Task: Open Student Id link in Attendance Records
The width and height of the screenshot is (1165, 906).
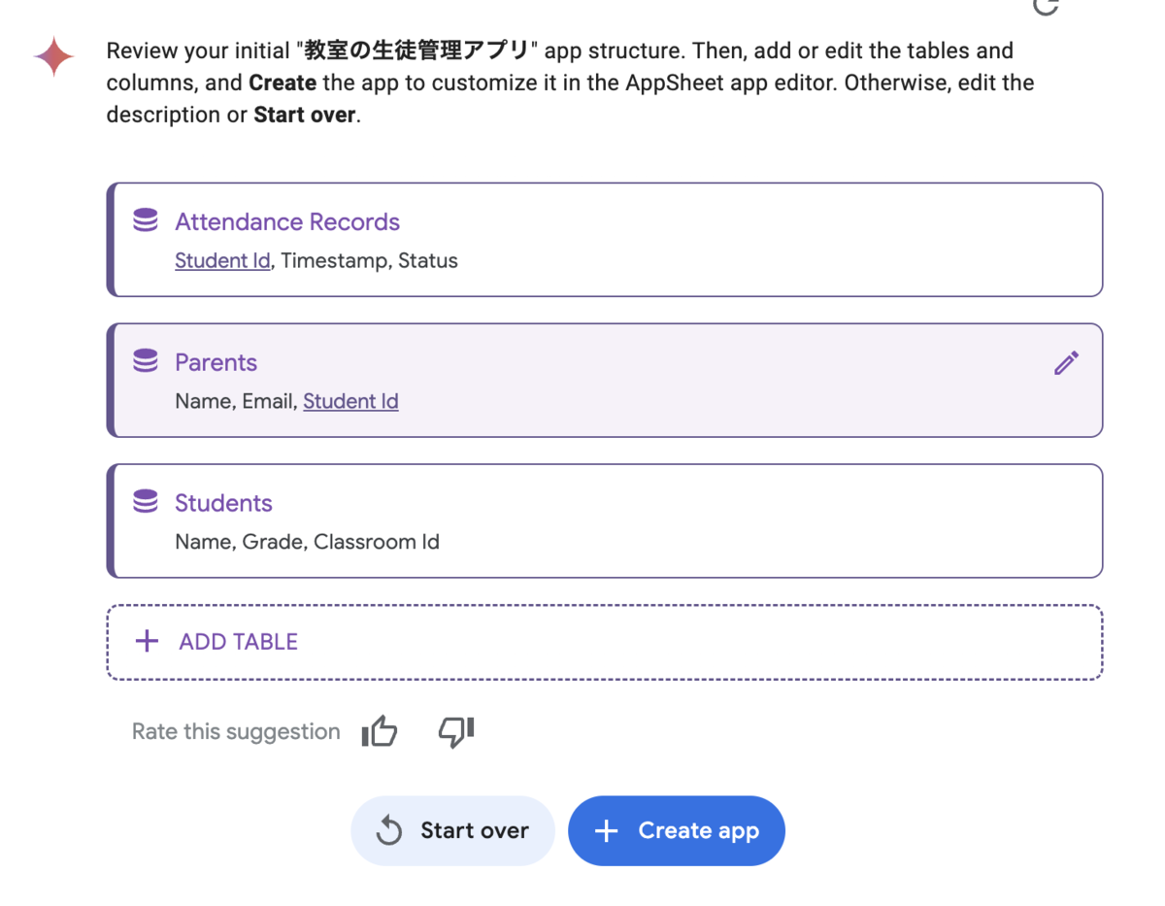Action: pos(222,261)
